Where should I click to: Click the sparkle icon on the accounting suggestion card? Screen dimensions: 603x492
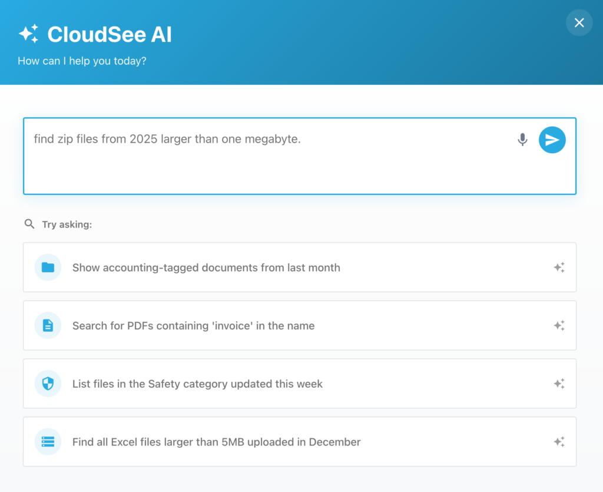point(559,267)
